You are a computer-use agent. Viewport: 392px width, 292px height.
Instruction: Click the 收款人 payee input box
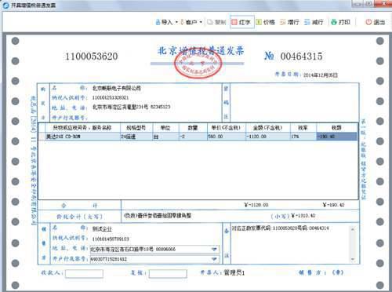(84, 274)
